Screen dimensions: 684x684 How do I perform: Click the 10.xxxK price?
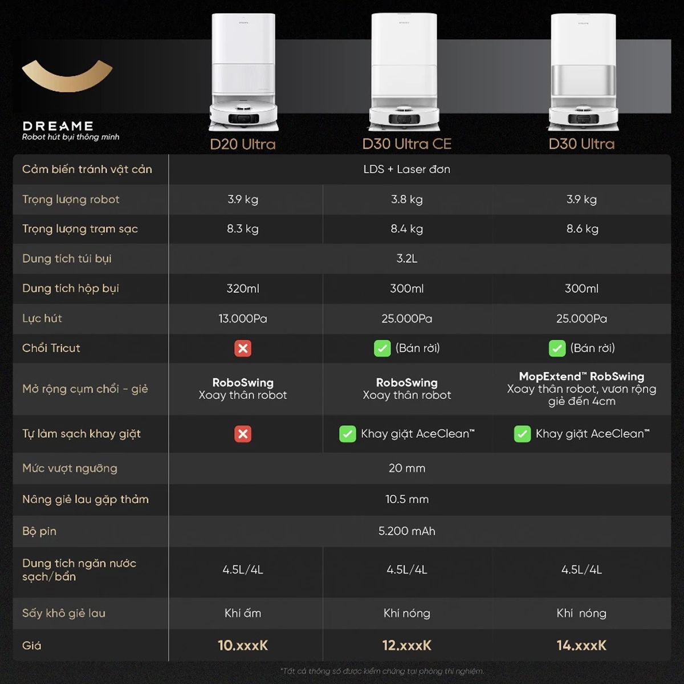[243, 645]
